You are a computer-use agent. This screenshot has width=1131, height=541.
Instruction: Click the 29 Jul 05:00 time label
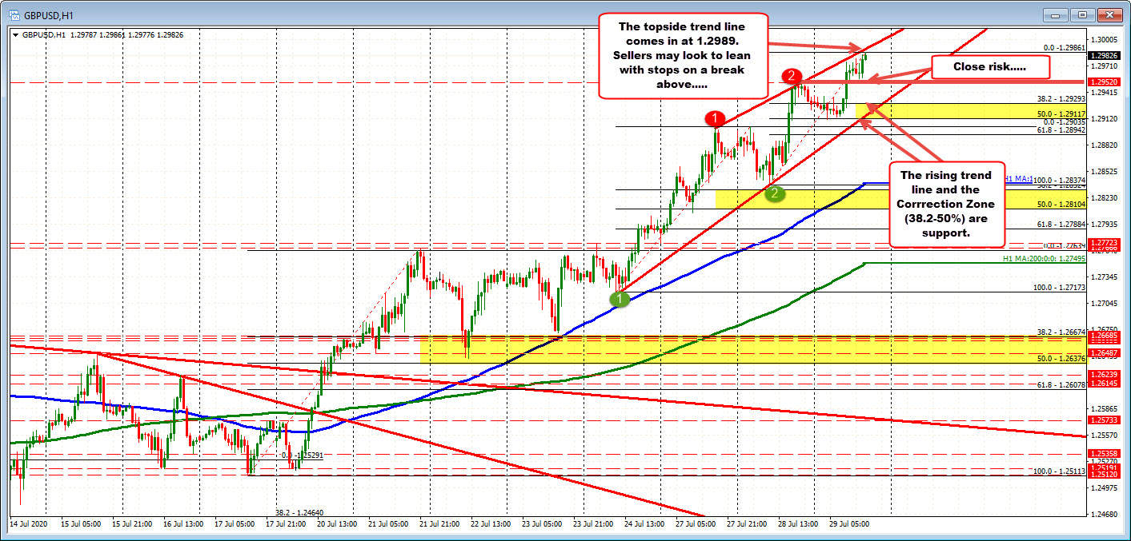pyautogui.click(x=848, y=524)
